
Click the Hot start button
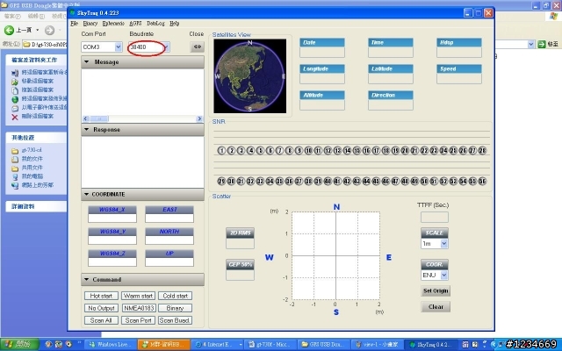click(101, 296)
